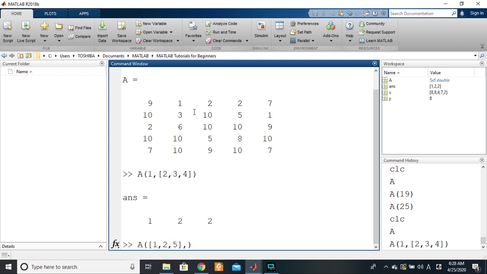The height and width of the screenshot is (274, 487).
Task: Open the New file menu
Action: (44, 32)
